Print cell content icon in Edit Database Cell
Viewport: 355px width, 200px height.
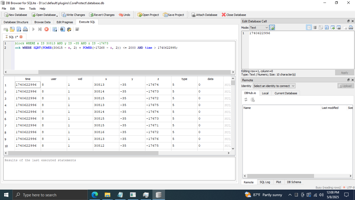tap(351, 27)
